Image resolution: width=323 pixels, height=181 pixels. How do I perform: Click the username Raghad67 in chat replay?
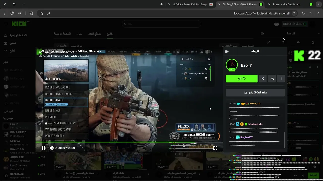pyautogui.click(x=247, y=137)
